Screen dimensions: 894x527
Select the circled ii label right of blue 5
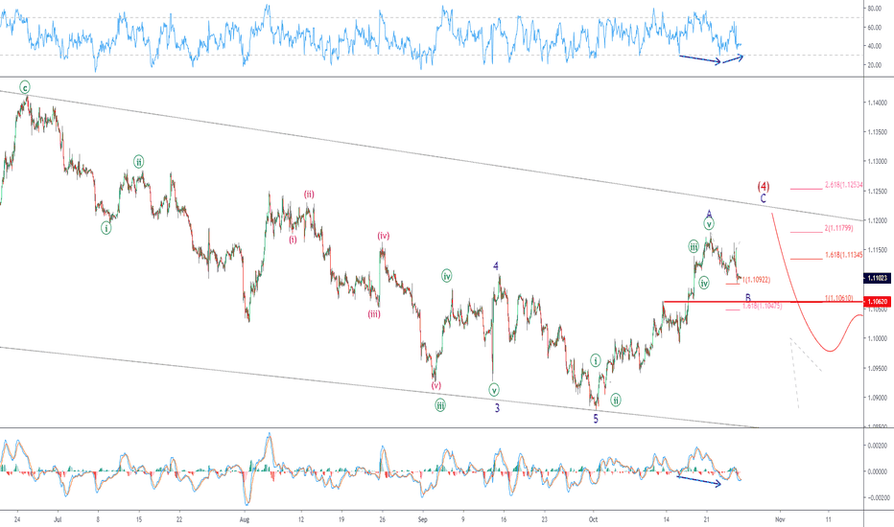616,400
